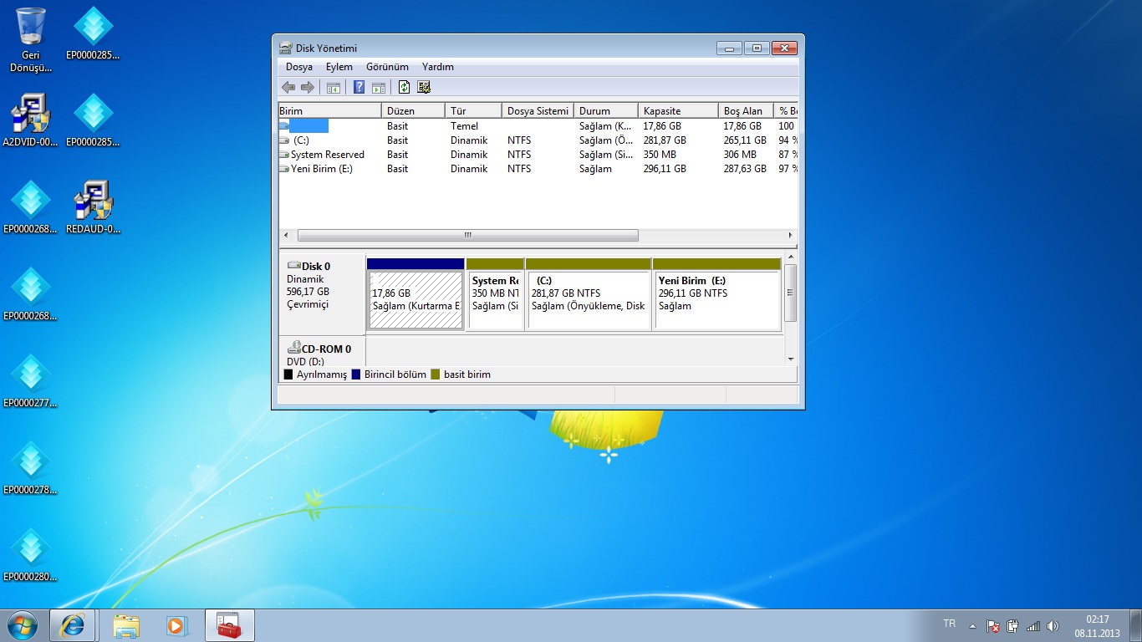Open Windows Media Player from the taskbar
The image size is (1142, 642).
(x=176, y=625)
